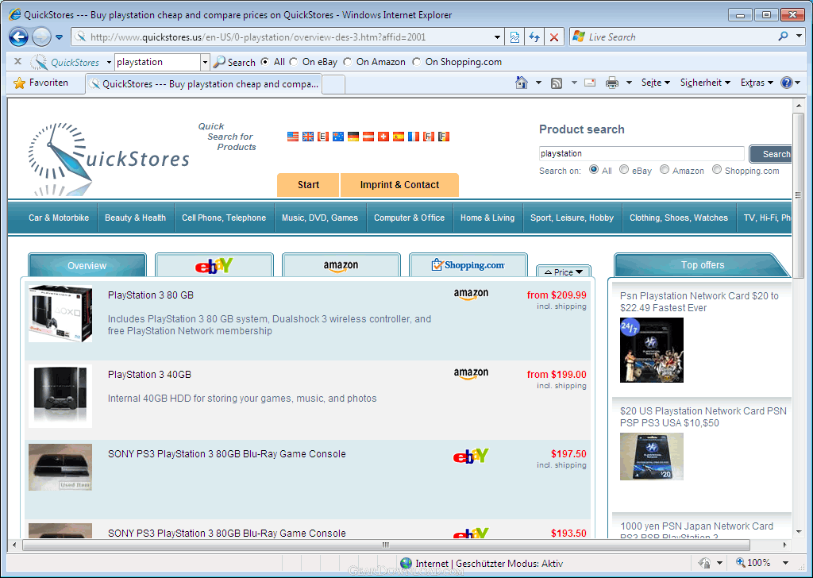Select the Austria flag
The image size is (813, 578).
(368, 137)
